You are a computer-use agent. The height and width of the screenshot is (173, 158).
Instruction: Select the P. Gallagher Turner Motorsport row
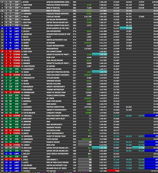click(79, 90)
